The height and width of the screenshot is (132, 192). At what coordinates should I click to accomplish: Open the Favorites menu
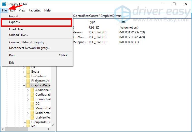click(35, 10)
